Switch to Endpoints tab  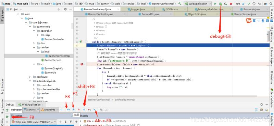point(49,110)
